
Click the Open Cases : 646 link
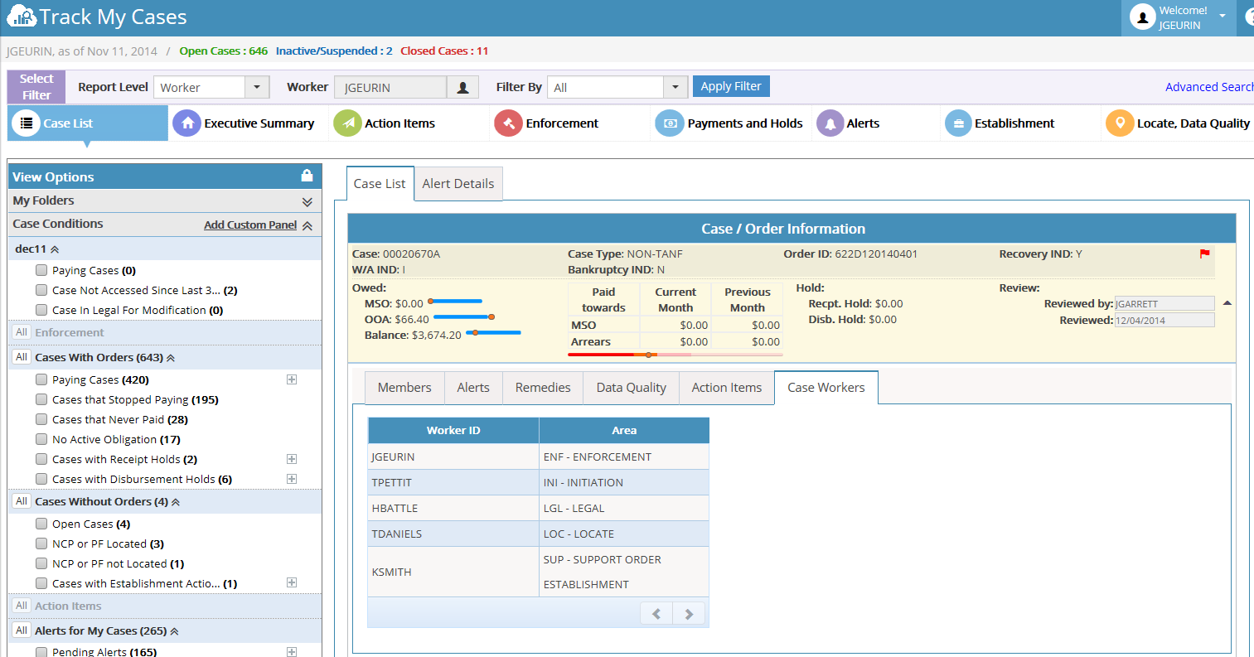pos(223,51)
